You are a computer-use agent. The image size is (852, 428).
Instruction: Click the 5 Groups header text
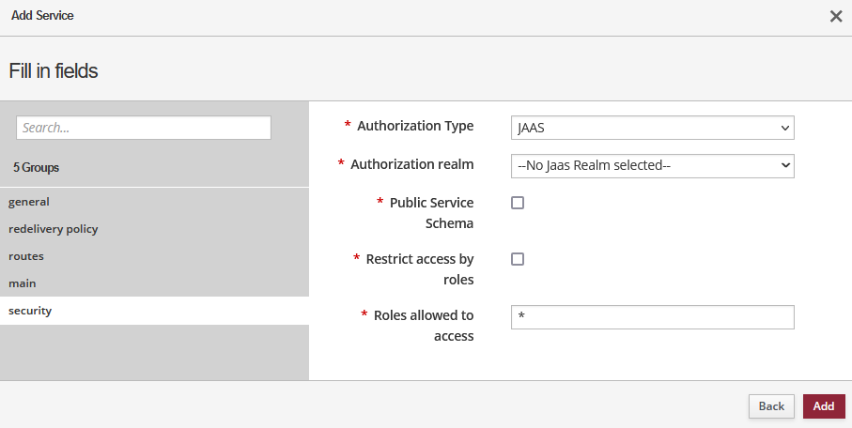37,168
